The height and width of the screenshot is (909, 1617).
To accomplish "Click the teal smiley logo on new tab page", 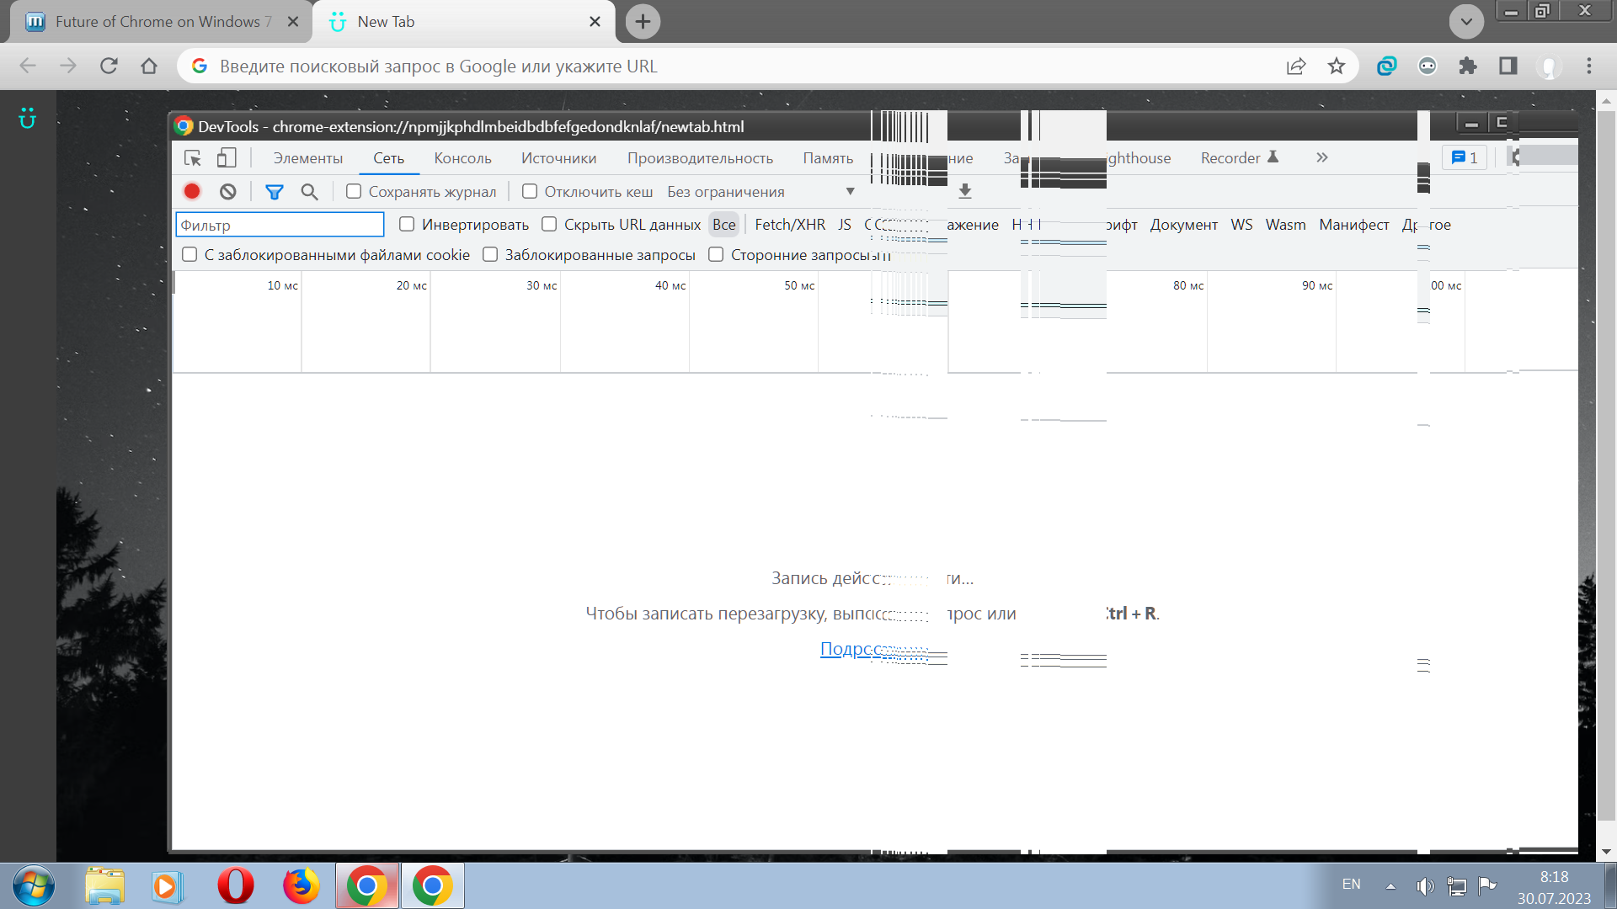I will (28, 119).
